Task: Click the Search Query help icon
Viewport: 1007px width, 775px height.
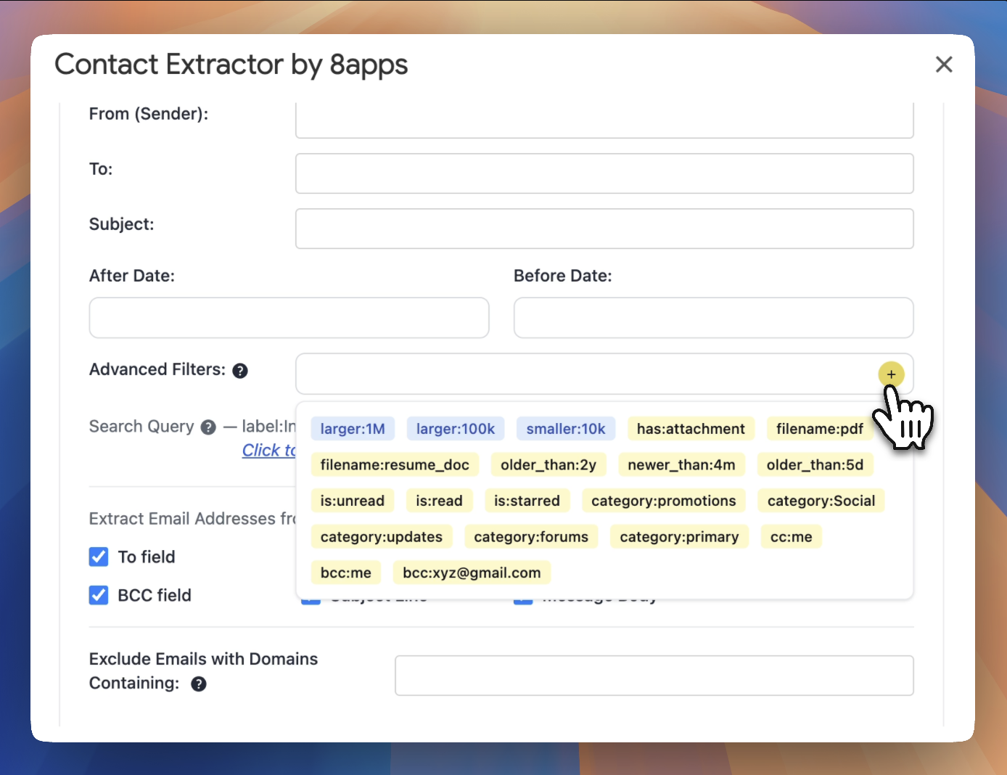Action: coord(208,427)
